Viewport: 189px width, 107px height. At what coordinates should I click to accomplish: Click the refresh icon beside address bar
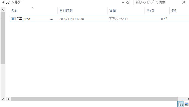(128, 2)
